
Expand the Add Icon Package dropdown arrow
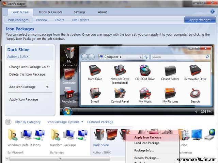(47, 87)
